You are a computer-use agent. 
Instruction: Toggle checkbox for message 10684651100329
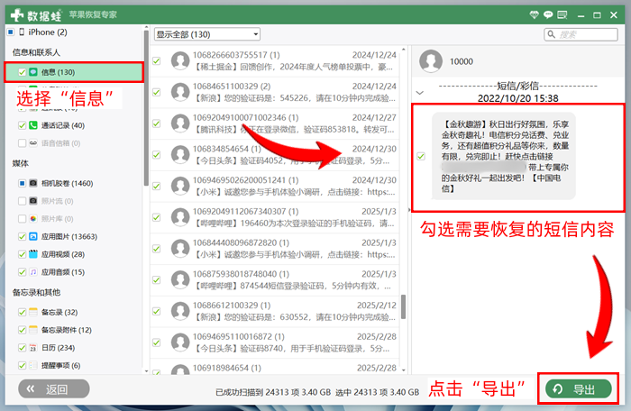click(x=157, y=92)
